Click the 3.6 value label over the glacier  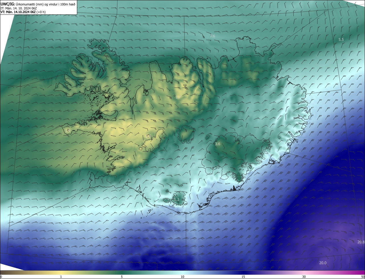pyautogui.click(x=218, y=144)
